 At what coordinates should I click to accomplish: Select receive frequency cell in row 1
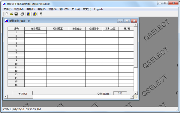coord(35,32)
